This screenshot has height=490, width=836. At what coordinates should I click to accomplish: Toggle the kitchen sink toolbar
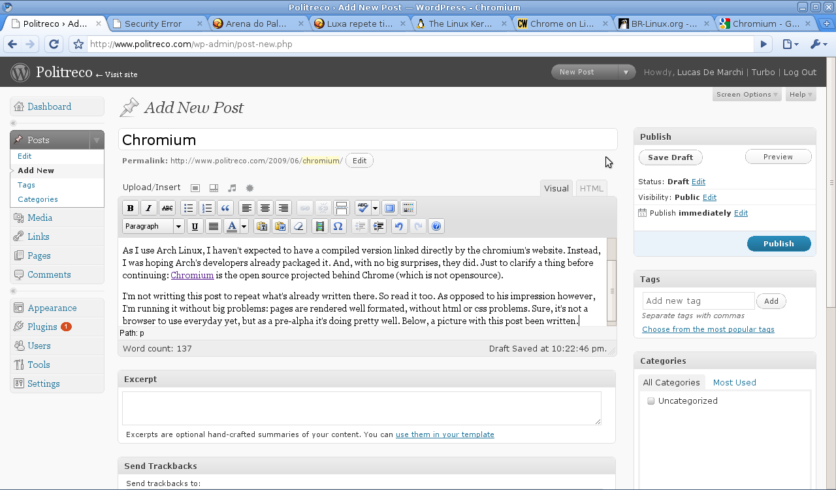[x=408, y=208]
